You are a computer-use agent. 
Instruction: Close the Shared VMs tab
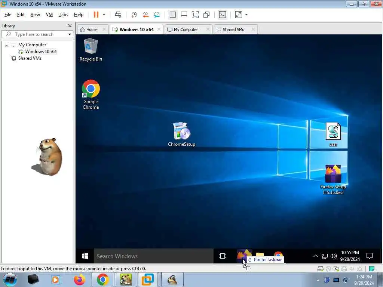[x=253, y=29]
